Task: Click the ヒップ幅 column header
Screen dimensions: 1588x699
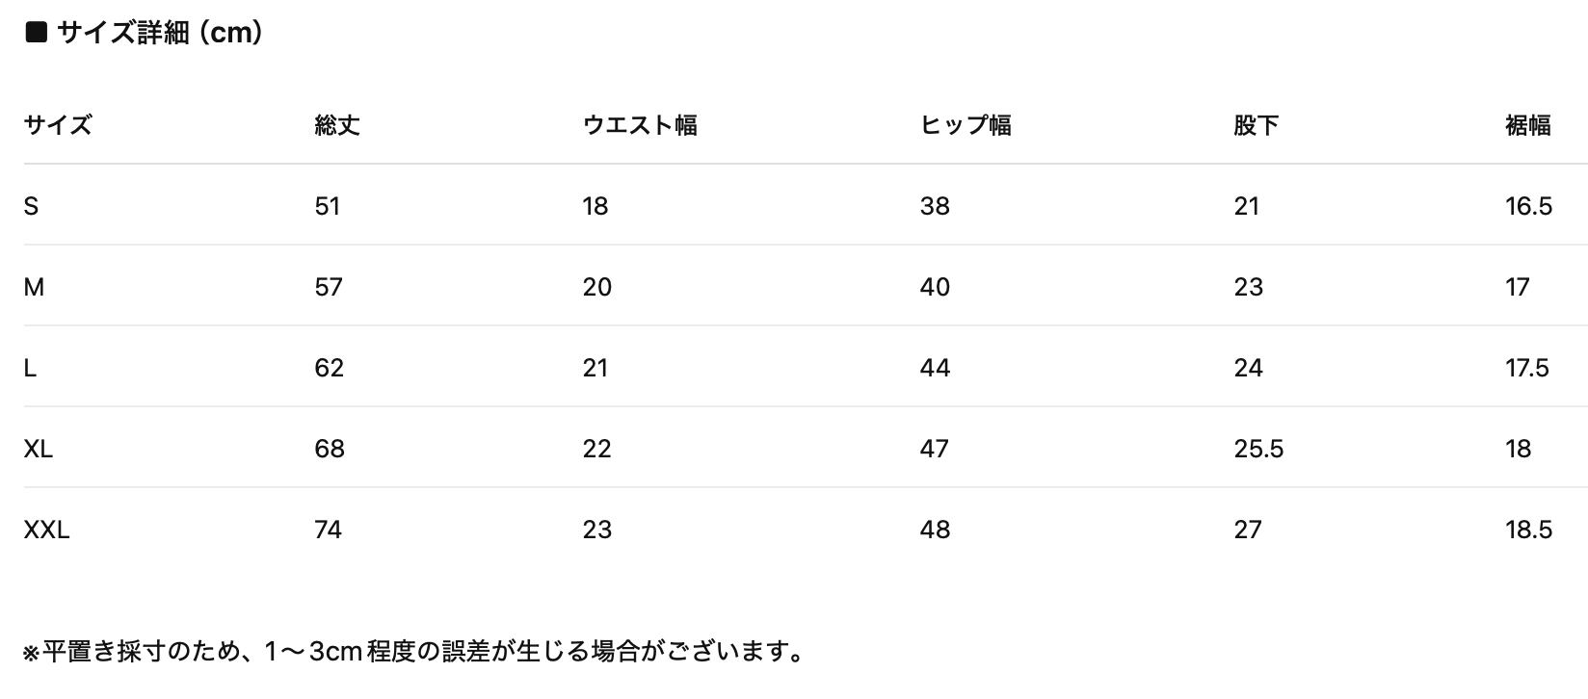Action: coord(966,125)
